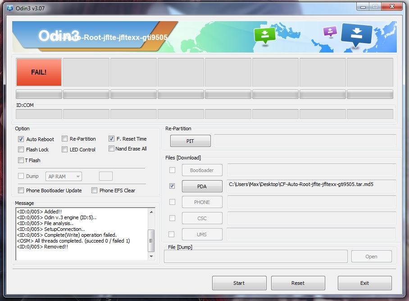Enable Flash Lock checkbox
This screenshot has height=301, width=409.
pos(21,149)
